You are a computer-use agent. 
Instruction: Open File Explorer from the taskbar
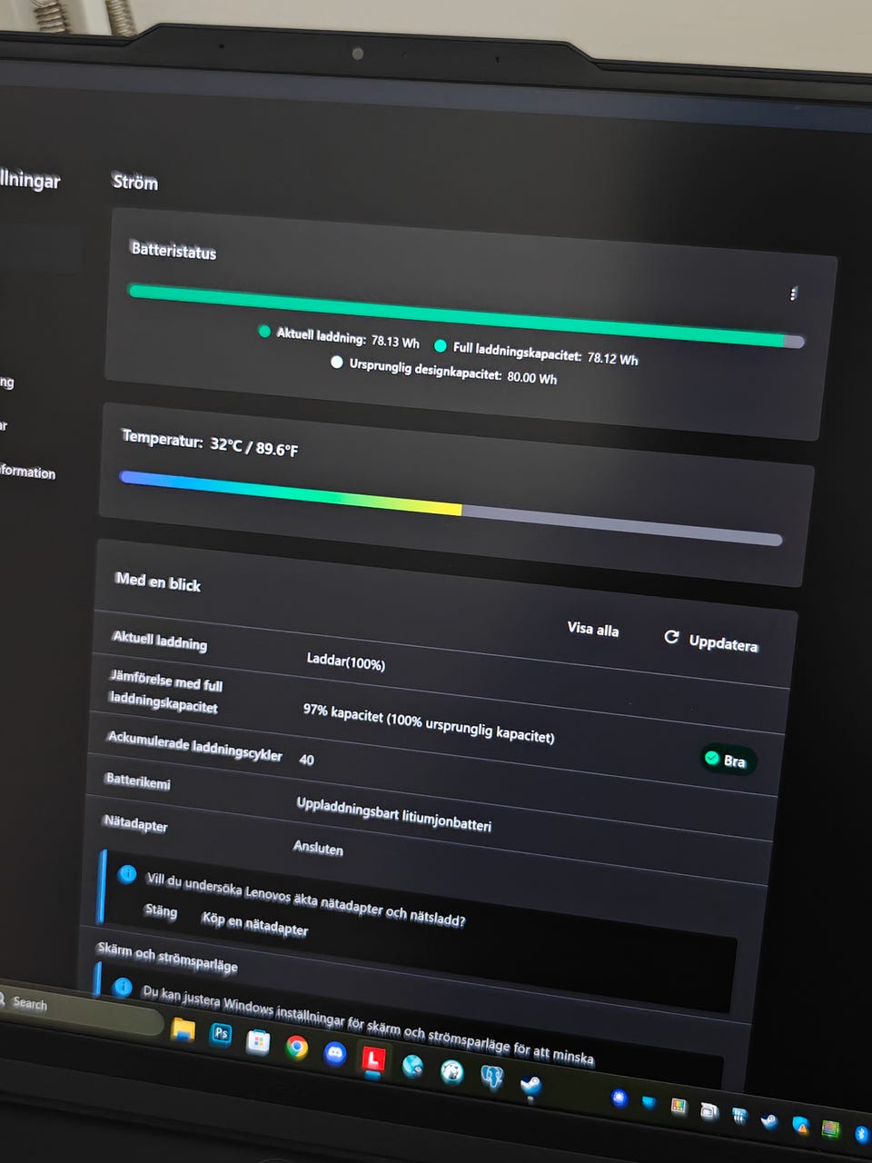point(183,1029)
